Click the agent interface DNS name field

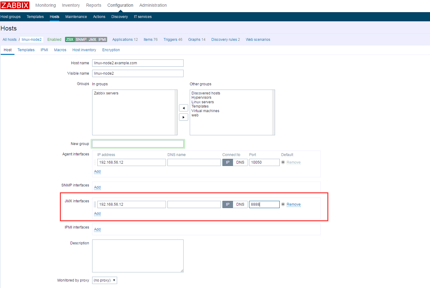pyautogui.click(x=194, y=162)
